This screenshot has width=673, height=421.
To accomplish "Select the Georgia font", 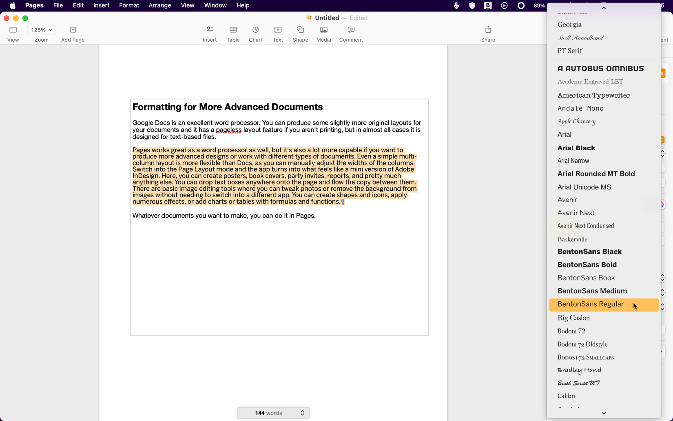I will coord(569,25).
